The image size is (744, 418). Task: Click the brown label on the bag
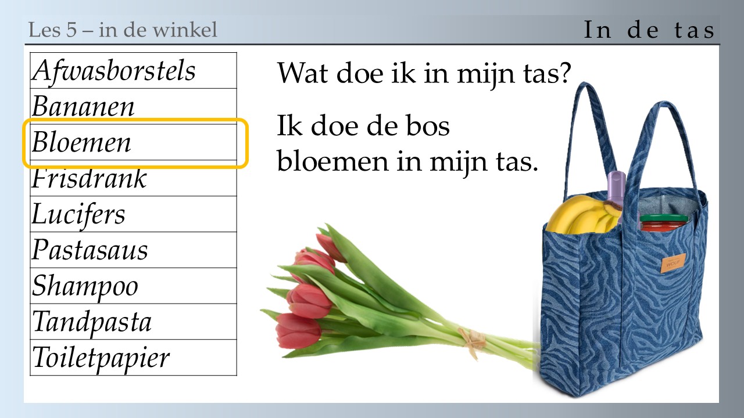coord(673,264)
